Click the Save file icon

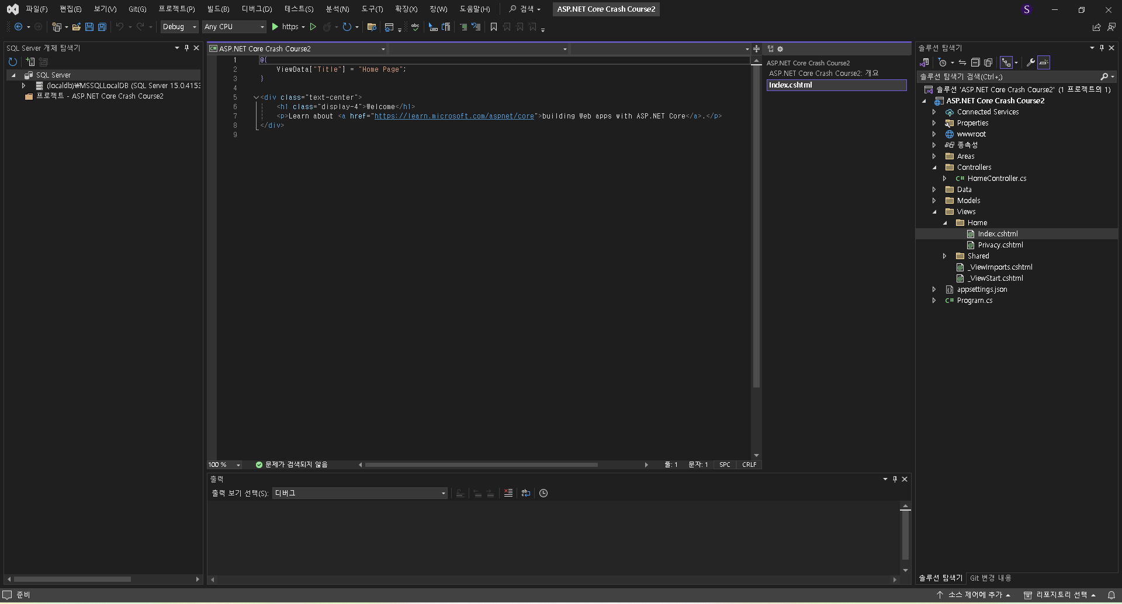(x=89, y=27)
